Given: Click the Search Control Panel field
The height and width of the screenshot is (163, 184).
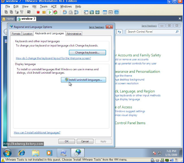Looking at the screenshot, I should coord(151,32).
